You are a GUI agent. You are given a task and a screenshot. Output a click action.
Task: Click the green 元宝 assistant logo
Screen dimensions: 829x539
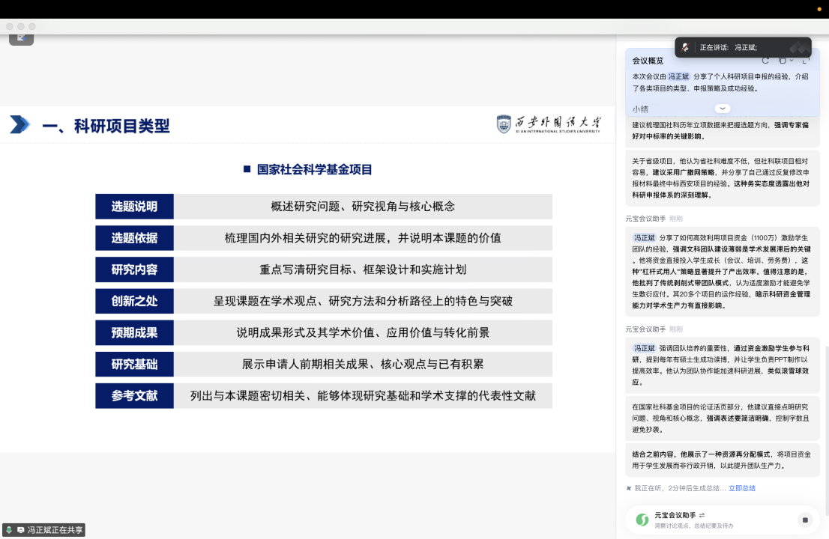tap(642, 520)
